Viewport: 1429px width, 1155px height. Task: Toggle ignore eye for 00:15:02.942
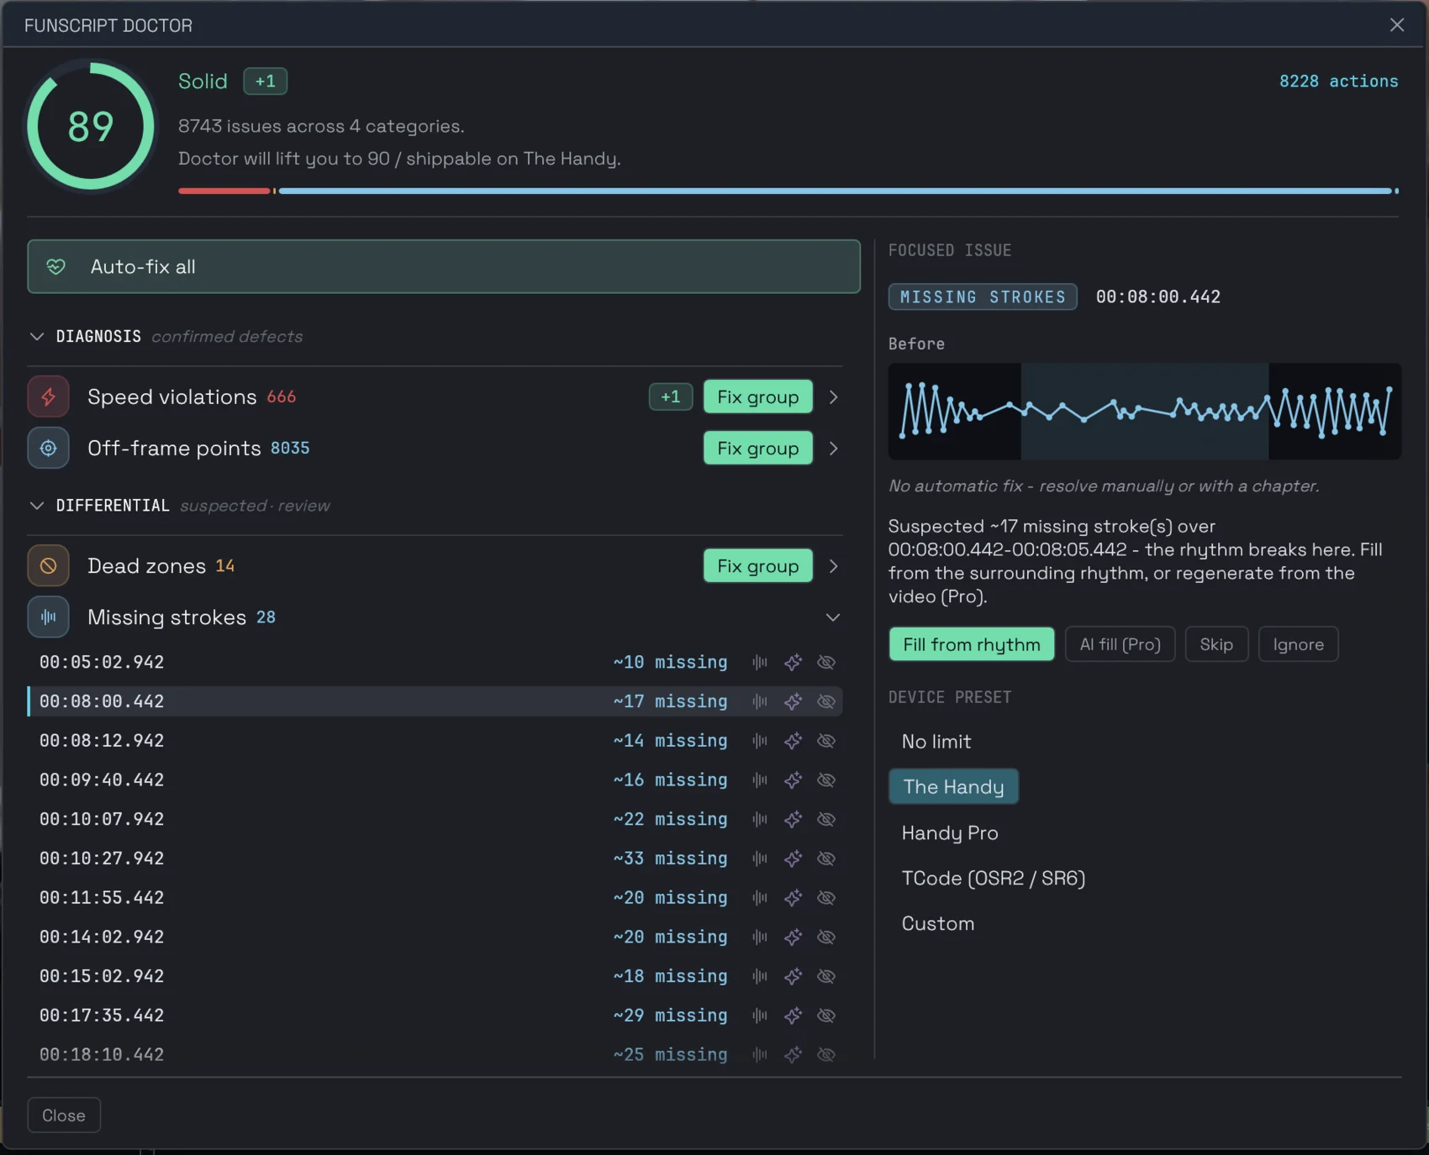(x=826, y=976)
